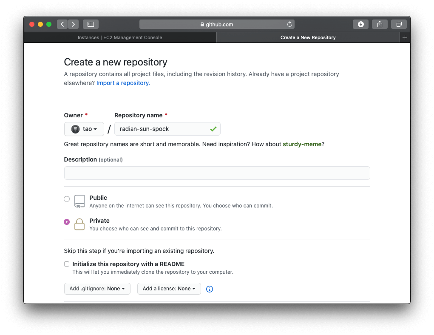
Task: Open the Safari sidebar
Action: pyautogui.click(x=91, y=24)
